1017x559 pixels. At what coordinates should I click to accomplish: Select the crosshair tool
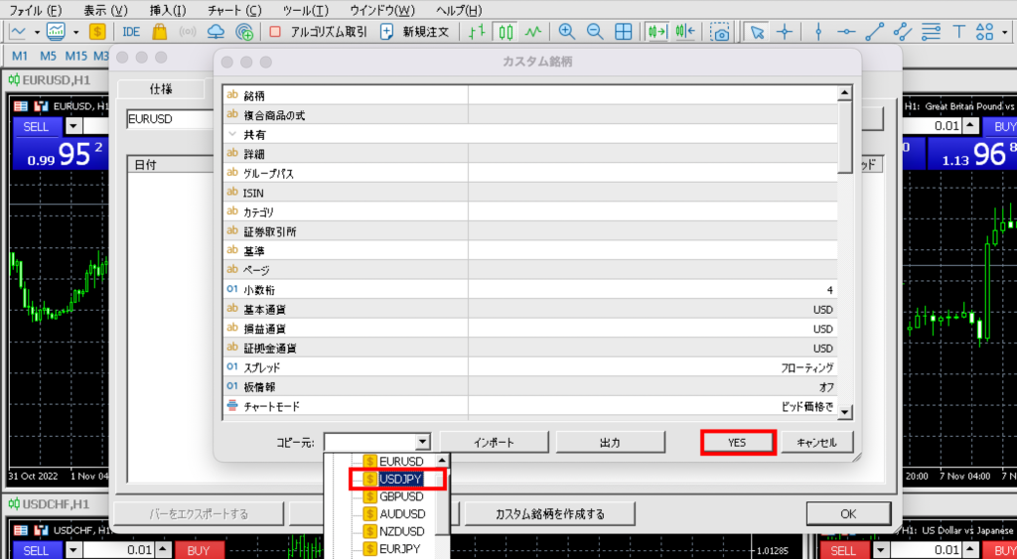[785, 31]
